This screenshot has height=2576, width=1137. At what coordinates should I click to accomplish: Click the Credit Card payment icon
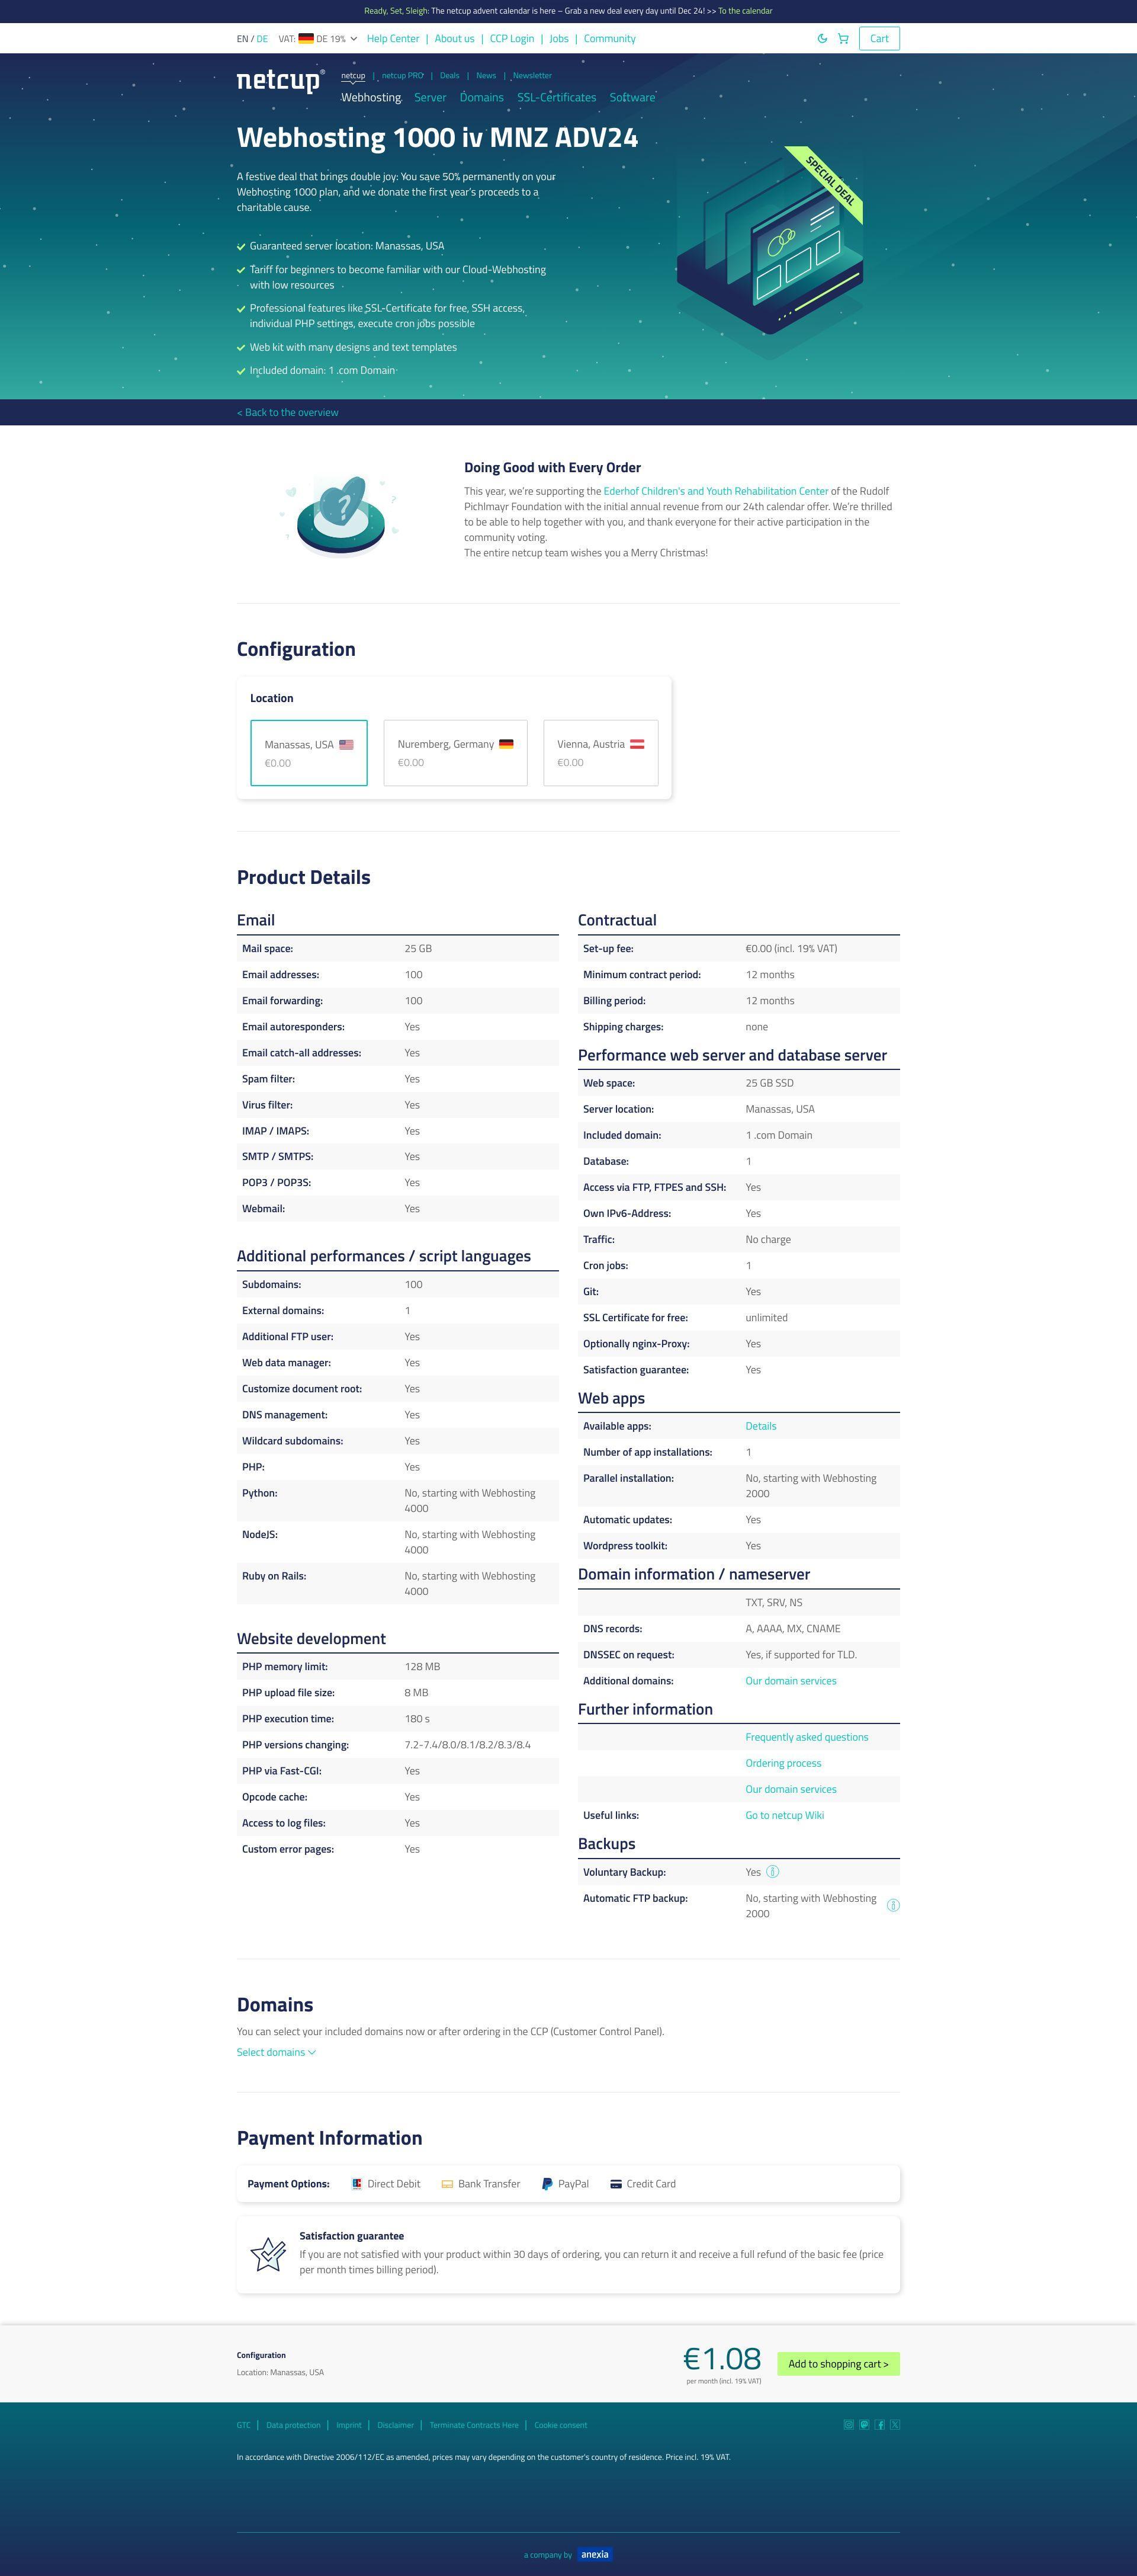click(616, 2184)
